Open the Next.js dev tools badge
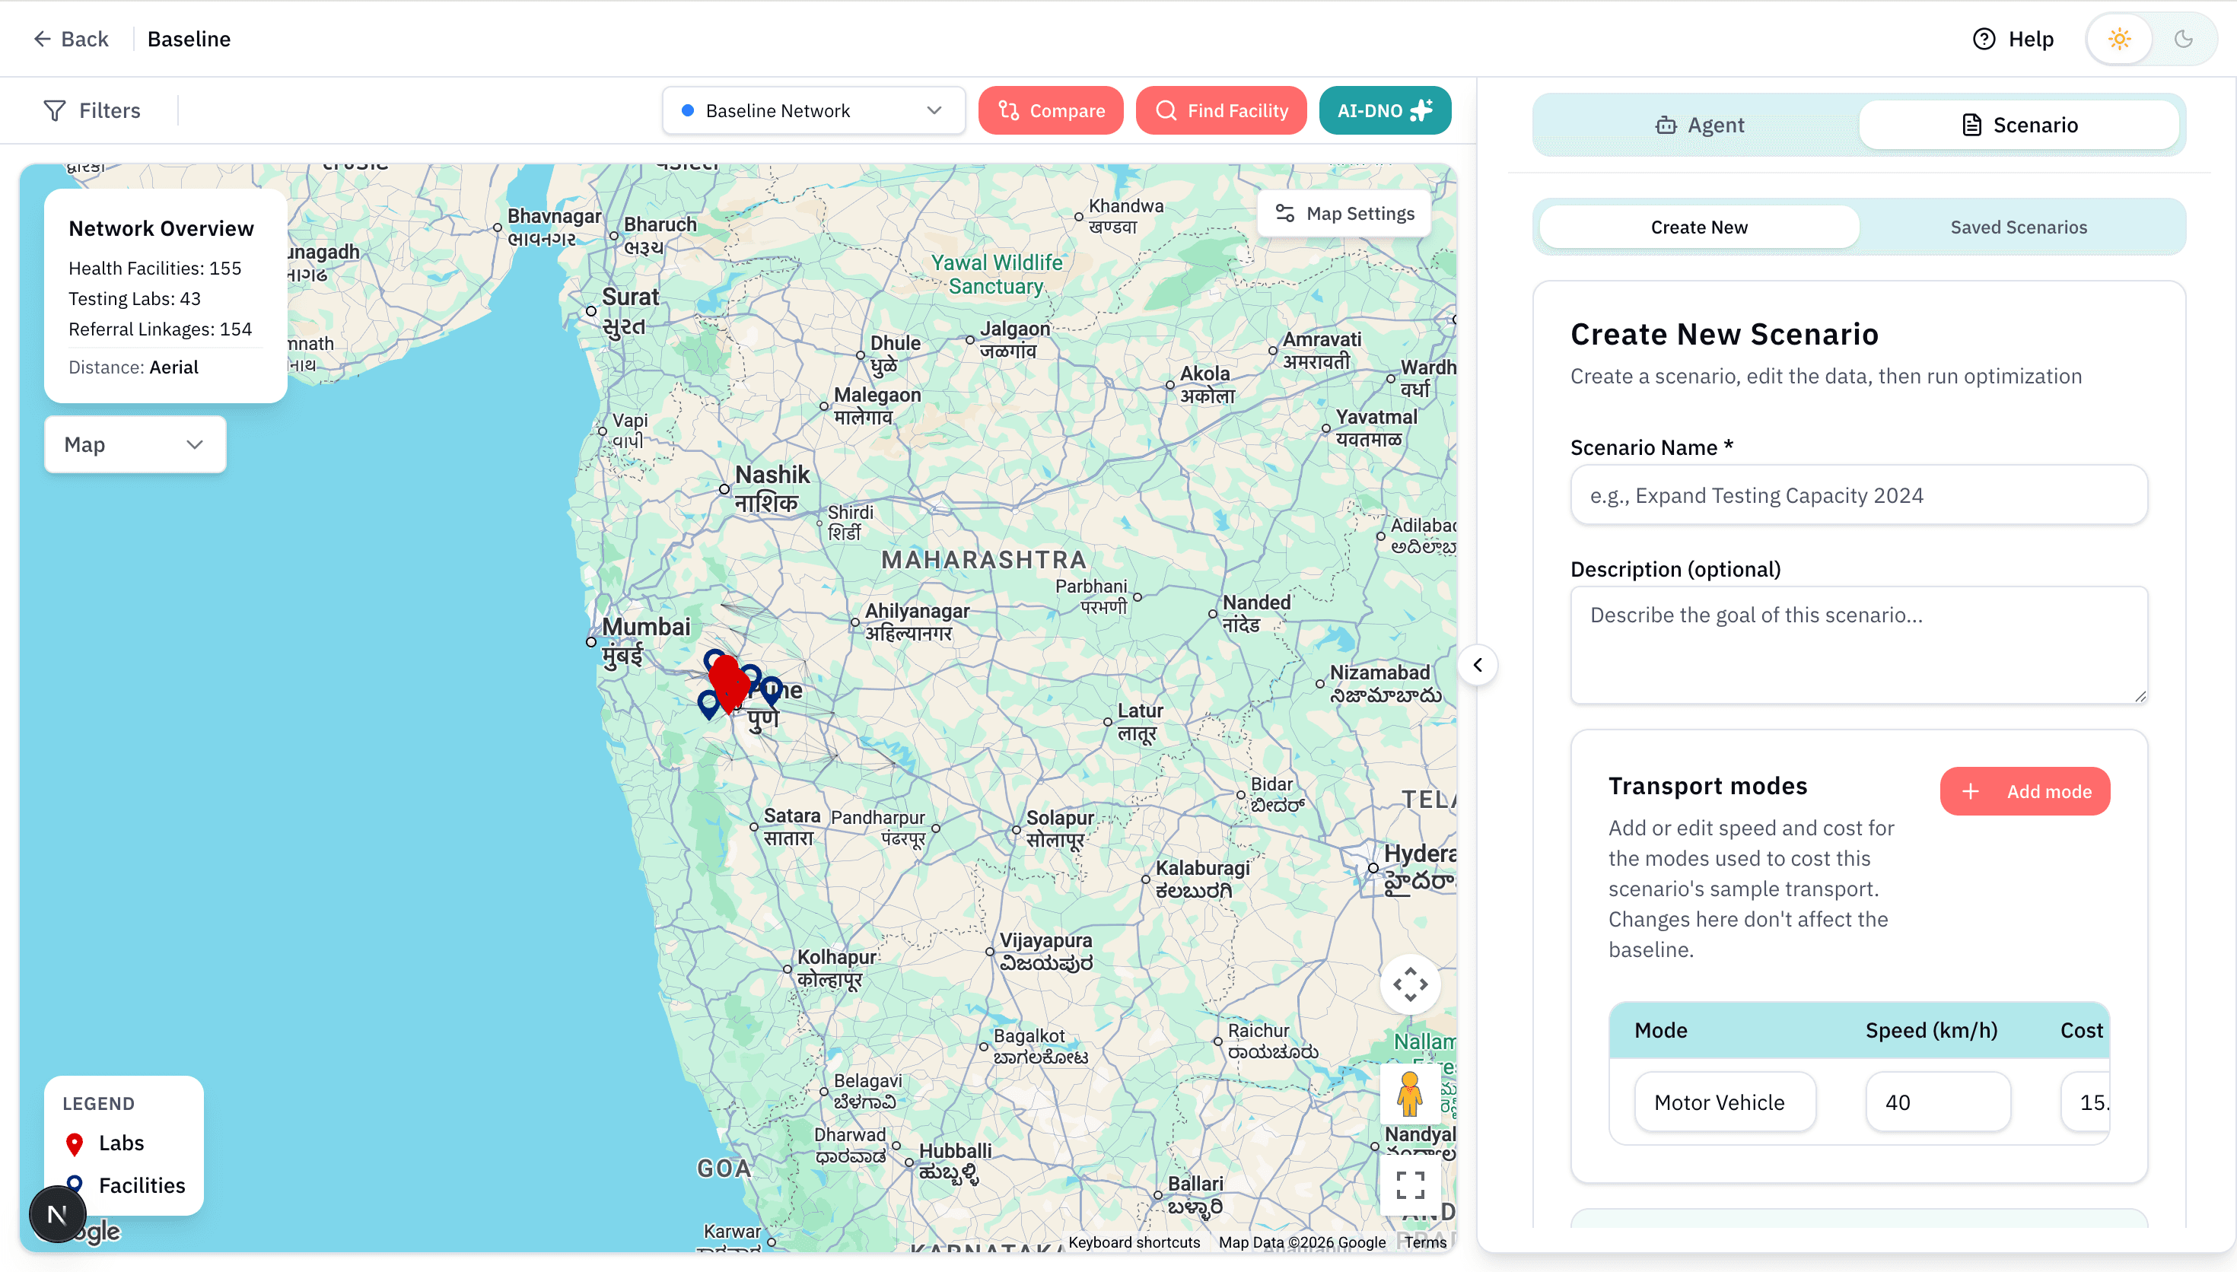The image size is (2237, 1272). pyautogui.click(x=58, y=1213)
